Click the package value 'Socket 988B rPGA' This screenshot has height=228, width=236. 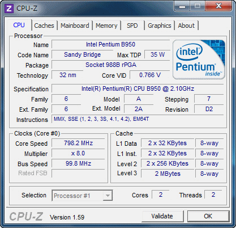(111, 65)
